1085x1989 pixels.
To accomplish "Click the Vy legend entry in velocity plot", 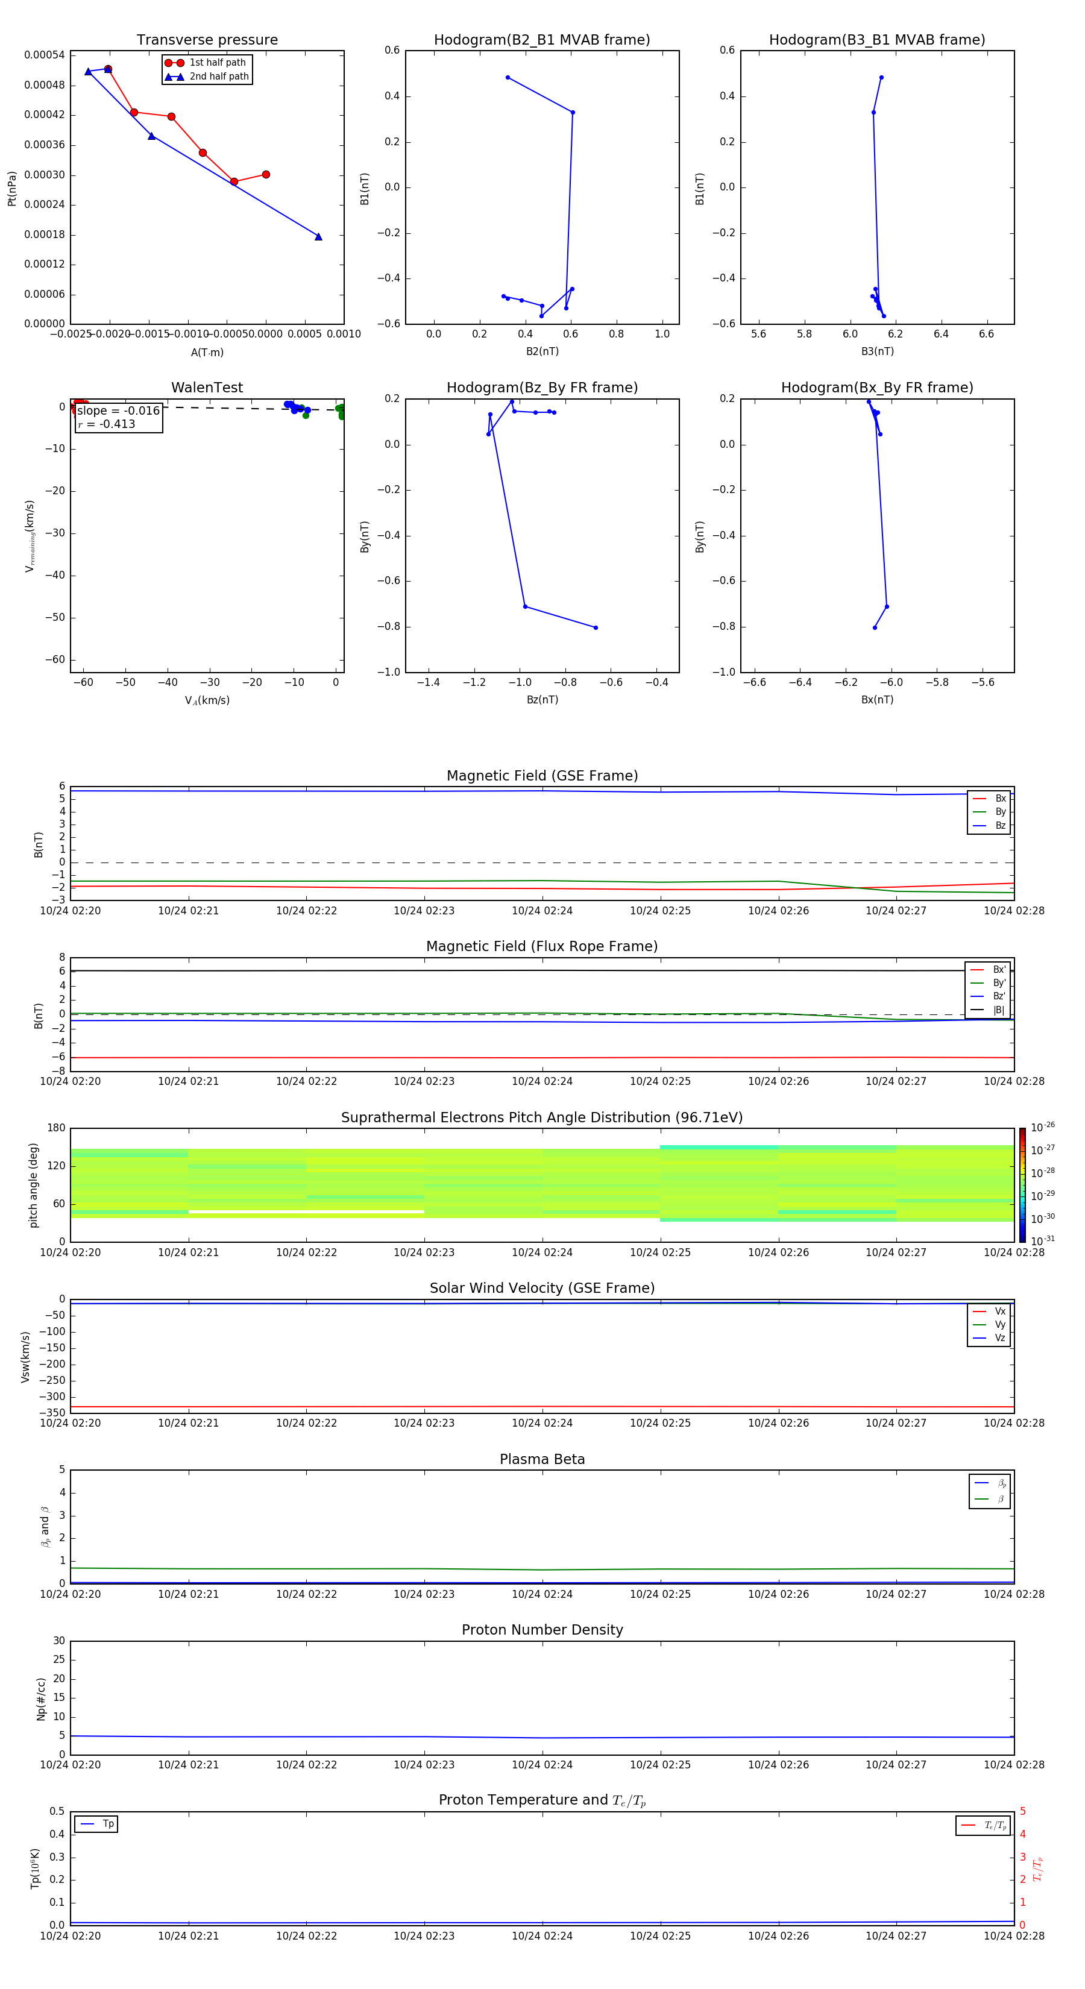I will click(989, 1324).
